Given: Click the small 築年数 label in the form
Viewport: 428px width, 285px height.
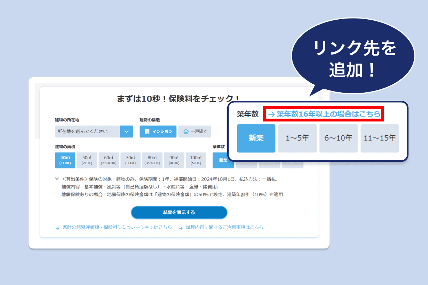Looking at the screenshot, I should click(219, 146).
